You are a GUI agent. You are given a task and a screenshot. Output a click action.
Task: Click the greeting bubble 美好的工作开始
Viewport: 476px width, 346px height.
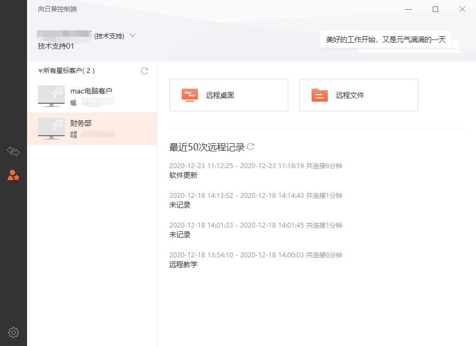(x=386, y=39)
